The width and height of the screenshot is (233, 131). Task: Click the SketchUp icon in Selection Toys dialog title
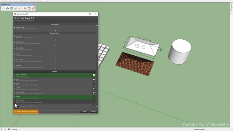click(x=15, y=14)
